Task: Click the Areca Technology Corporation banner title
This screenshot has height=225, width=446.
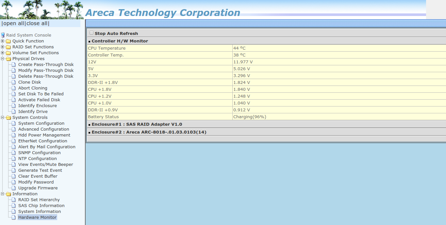Action: pyautogui.click(x=162, y=12)
